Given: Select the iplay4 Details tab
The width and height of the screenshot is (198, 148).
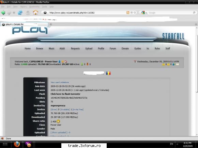Looking at the screenshot, I should pos(24,24).
